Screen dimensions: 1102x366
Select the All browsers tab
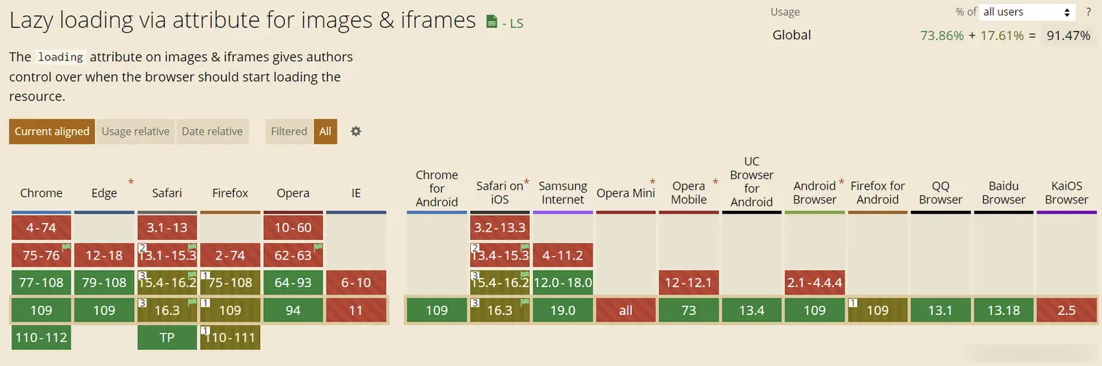tap(325, 131)
